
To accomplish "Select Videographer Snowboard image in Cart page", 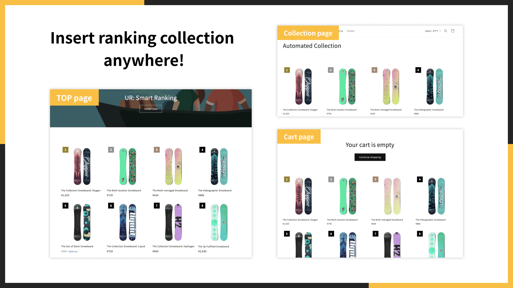I will pyautogui.click(x=436, y=196).
